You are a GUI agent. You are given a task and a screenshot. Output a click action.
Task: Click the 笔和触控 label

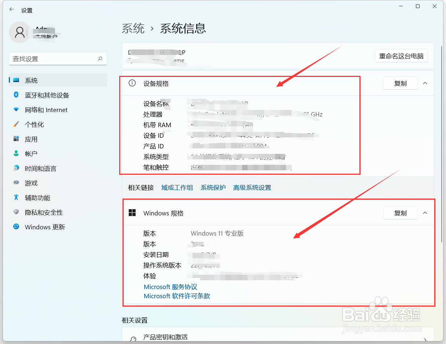point(156,167)
